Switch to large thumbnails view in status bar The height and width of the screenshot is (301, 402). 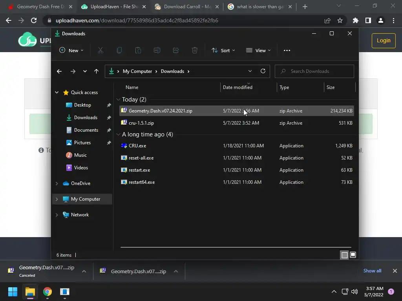[353, 255]
